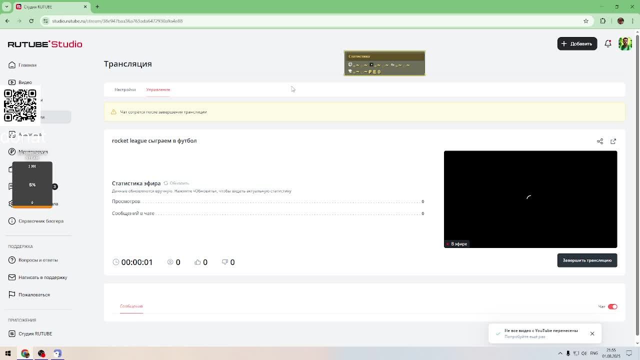Click the live stream video preview

[x=530, y=199]
